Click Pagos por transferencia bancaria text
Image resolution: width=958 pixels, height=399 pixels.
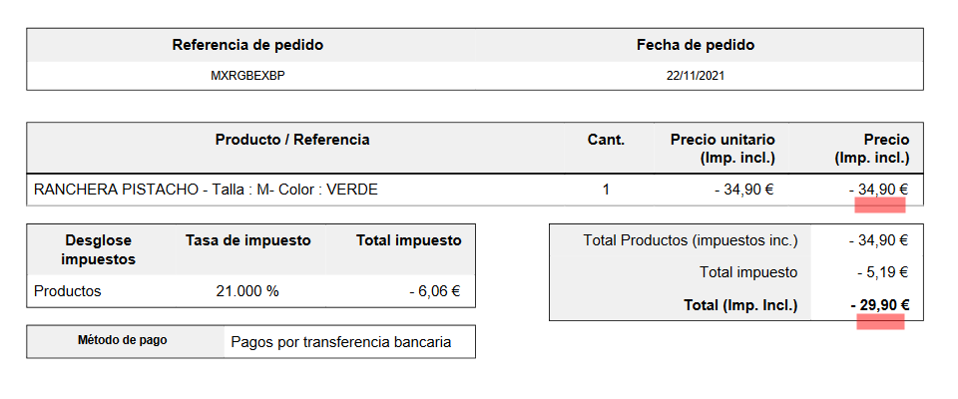tap(341, 342)
